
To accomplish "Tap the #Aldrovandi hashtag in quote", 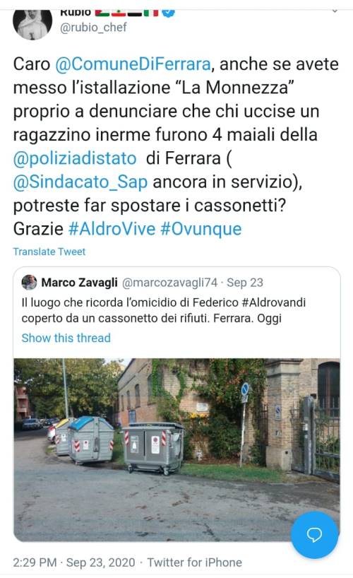I will pyautogui.click(x=274, y=302).
